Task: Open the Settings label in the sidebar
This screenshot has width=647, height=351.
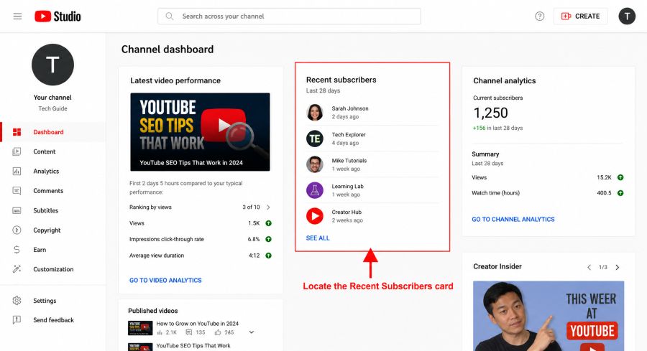Action: click(x=45, y=301)
